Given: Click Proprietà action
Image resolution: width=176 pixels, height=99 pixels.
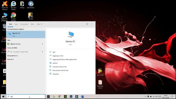Looking at the screenshot, I should click(x=56, y=74).
